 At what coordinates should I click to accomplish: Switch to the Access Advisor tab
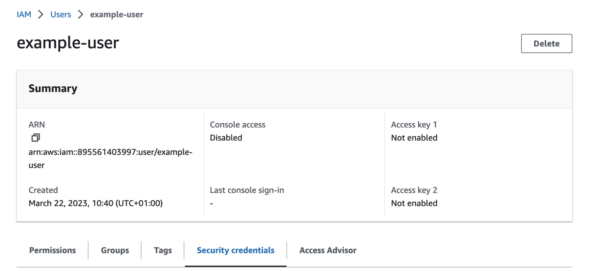[x=328, y=250]
